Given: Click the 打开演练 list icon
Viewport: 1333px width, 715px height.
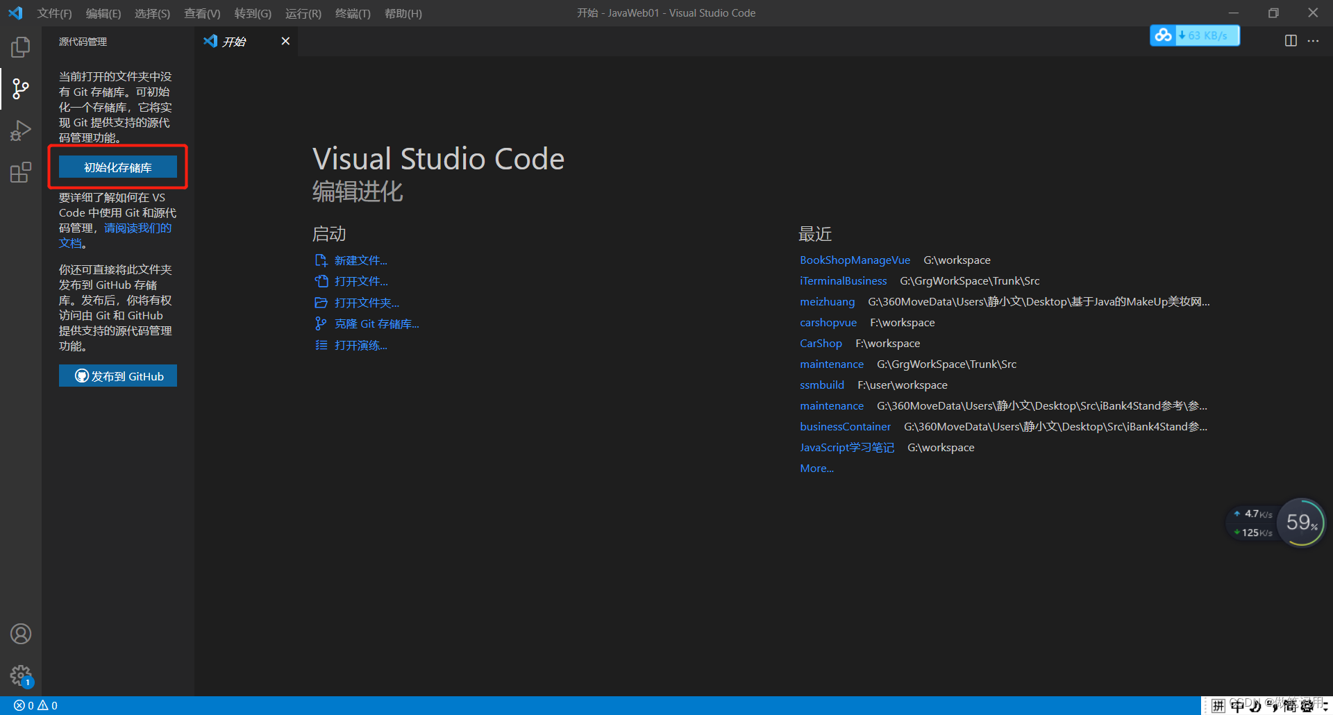Looking at the screenshot, I should [321, 345].
